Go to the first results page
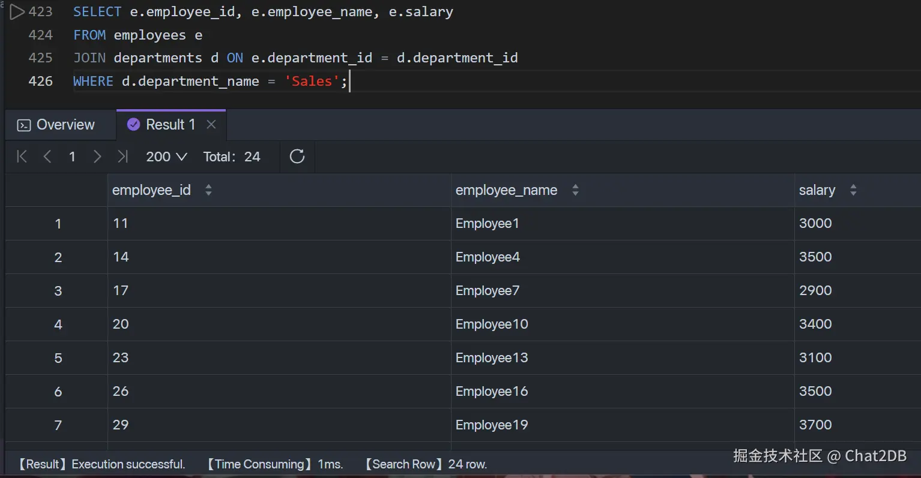This screenshot has height=478, width=921. 22,157
